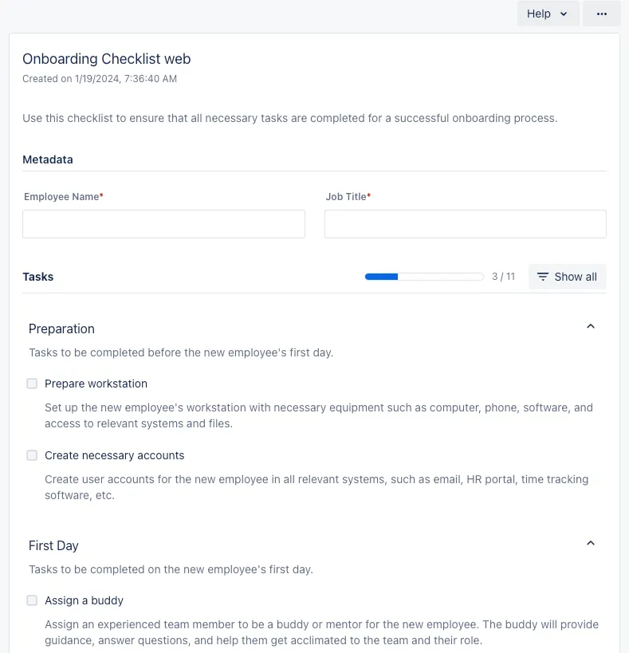Click the 3 / 11 task counter
Viewport: 629px width, 653px height.
503,277
